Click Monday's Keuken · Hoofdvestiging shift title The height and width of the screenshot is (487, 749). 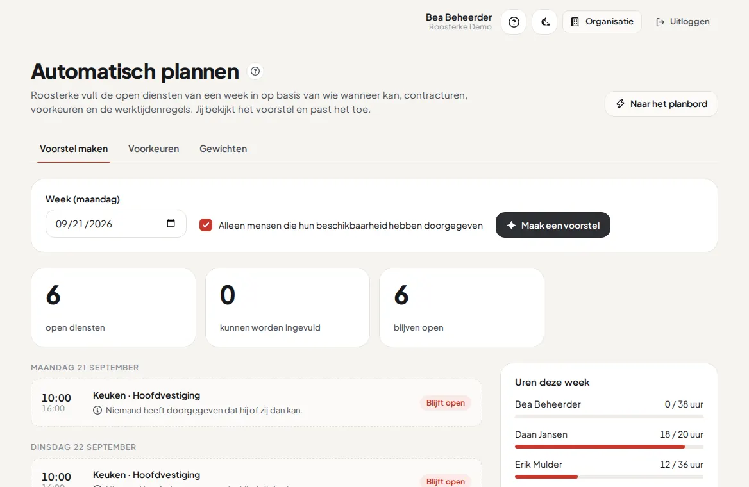(x=146, y=395)
